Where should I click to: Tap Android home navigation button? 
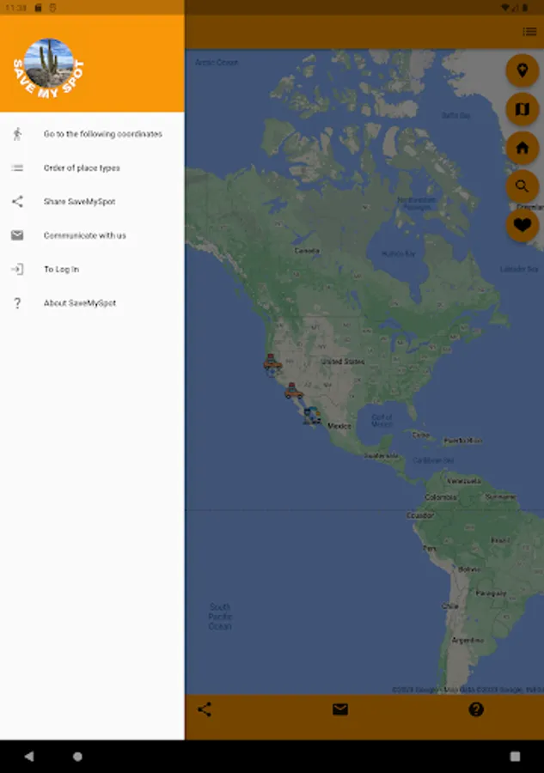point(77,756)
